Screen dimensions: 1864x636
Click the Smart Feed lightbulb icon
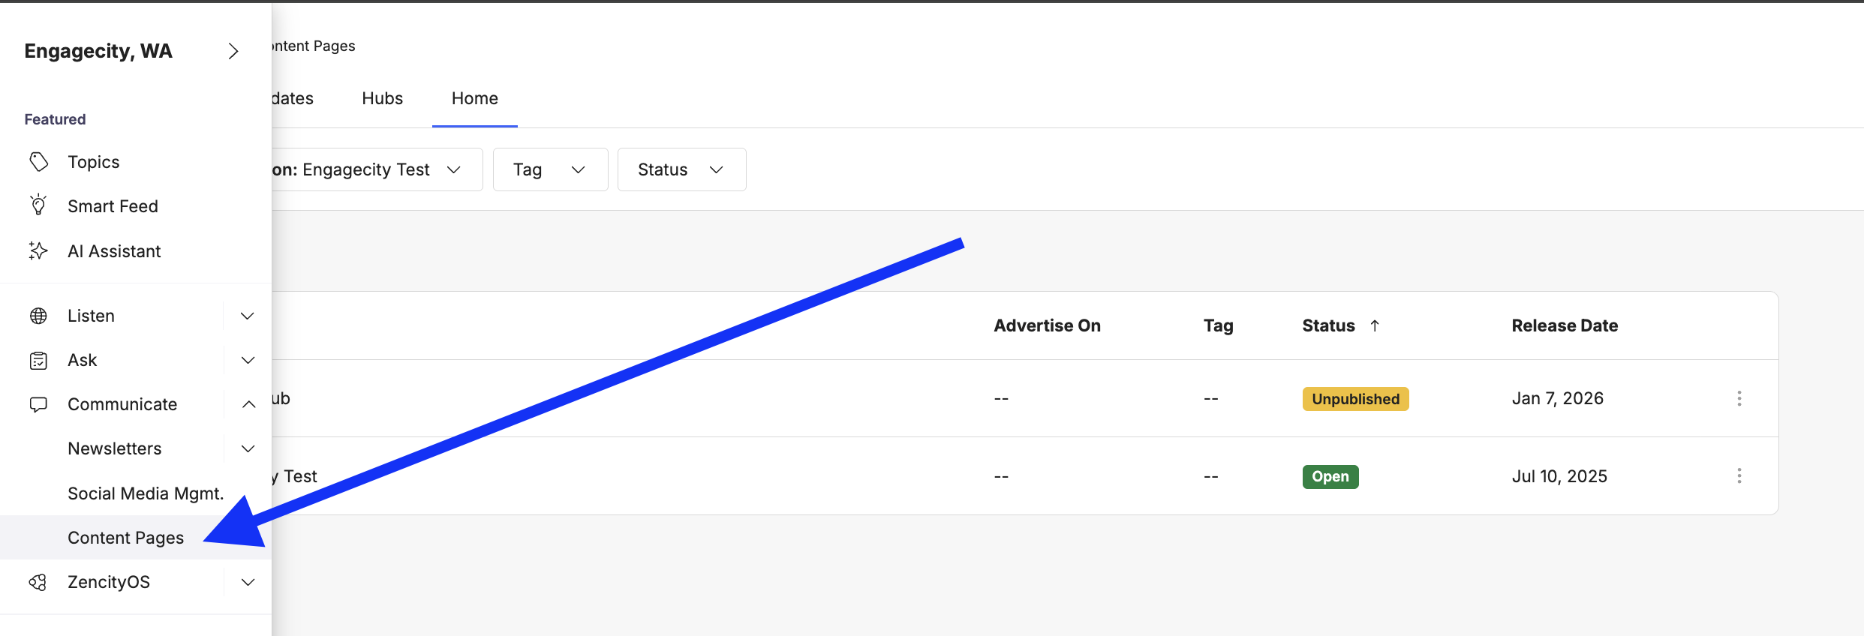point(38,205)
